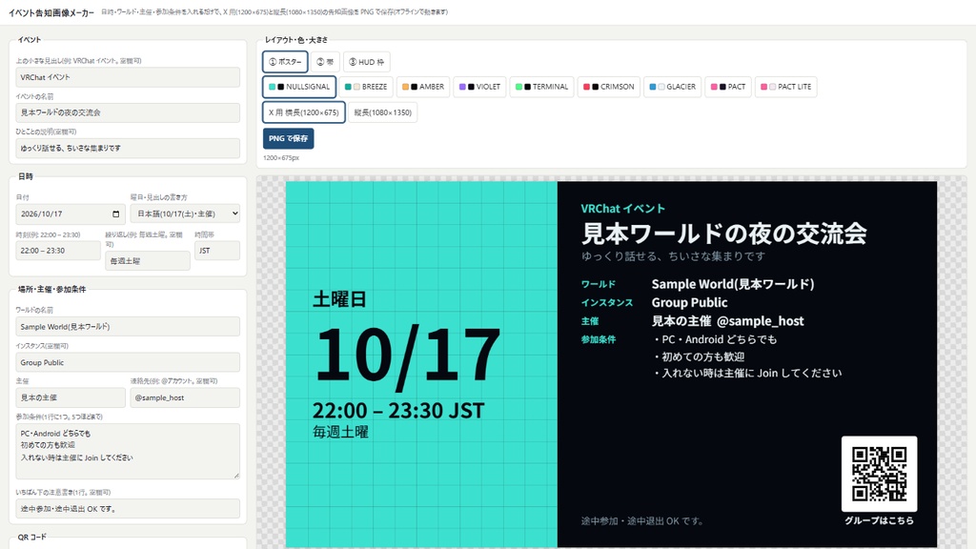Edit the small heading field VRChat イベント
The width and height of the screenshot is (976, 549).
pyautogui.click(x=128, y=77)
